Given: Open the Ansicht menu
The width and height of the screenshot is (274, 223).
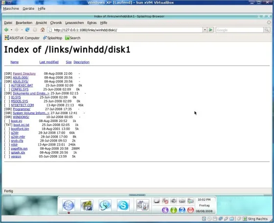Looking at the screenshot, I should pyautogui.click(x=41, y=22).
